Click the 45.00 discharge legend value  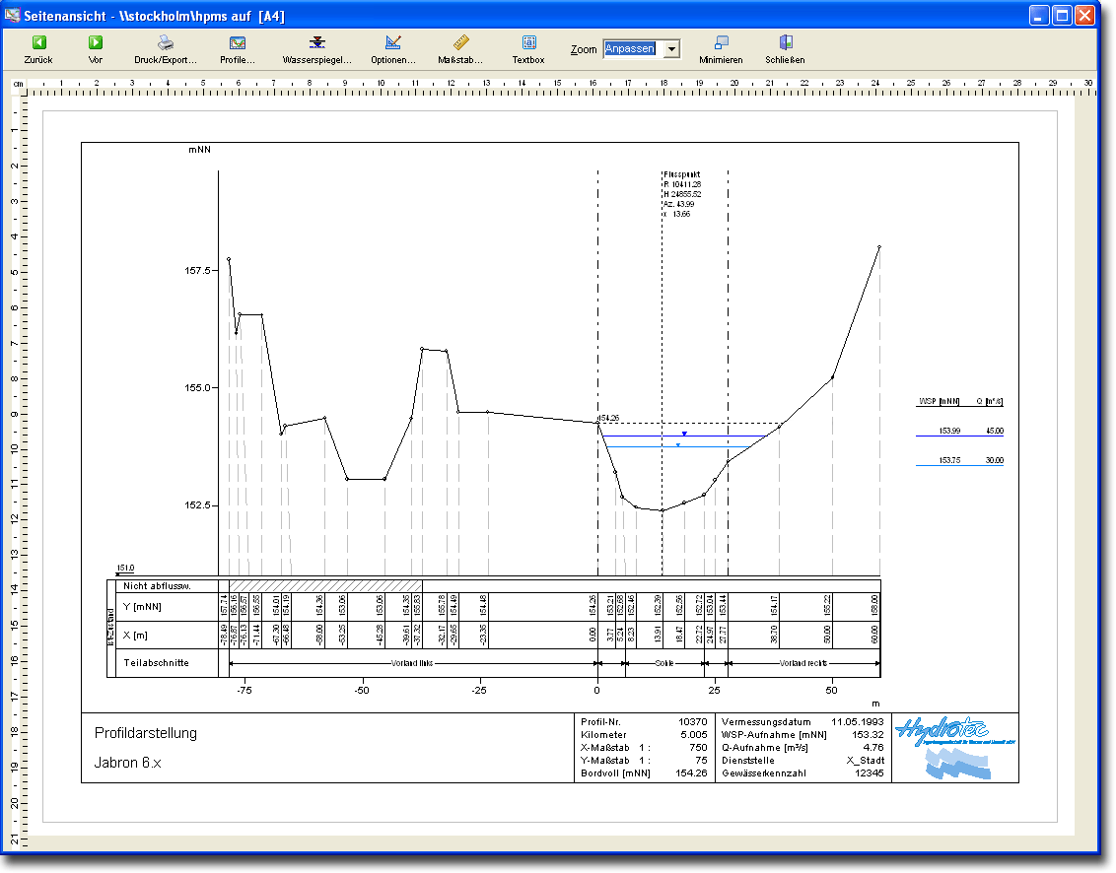pyautogui.click(x=995, y=432)
